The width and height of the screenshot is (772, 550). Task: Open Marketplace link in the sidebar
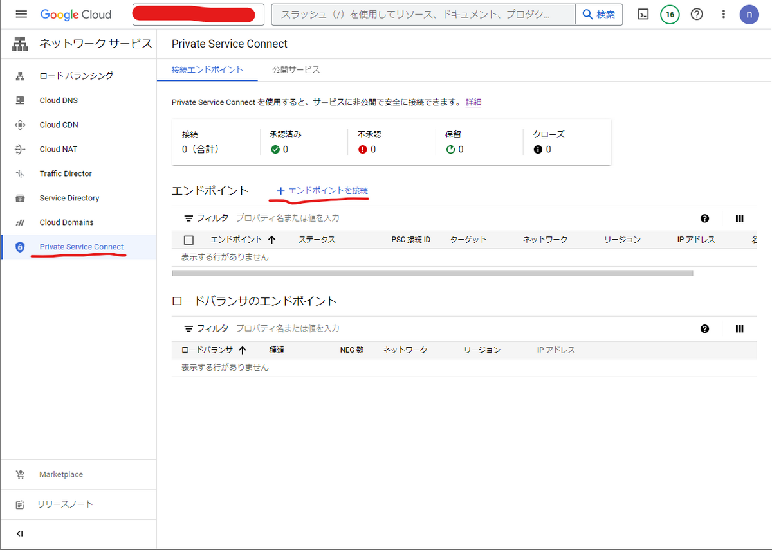pyautogui.click(x=61, y=474)
